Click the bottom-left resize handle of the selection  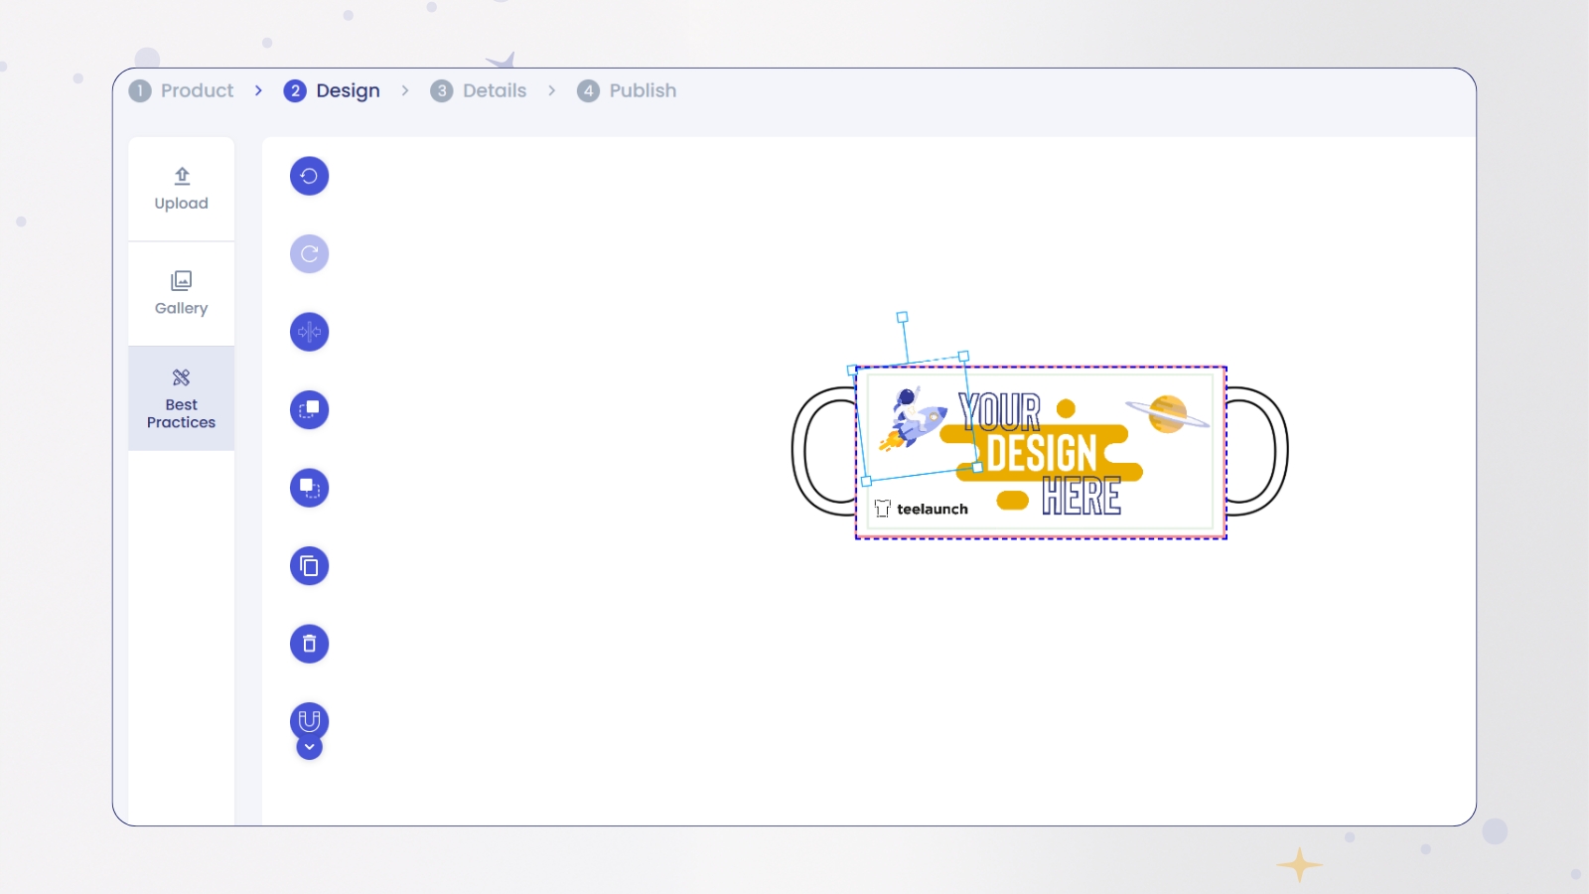click(x=866, y=481)
